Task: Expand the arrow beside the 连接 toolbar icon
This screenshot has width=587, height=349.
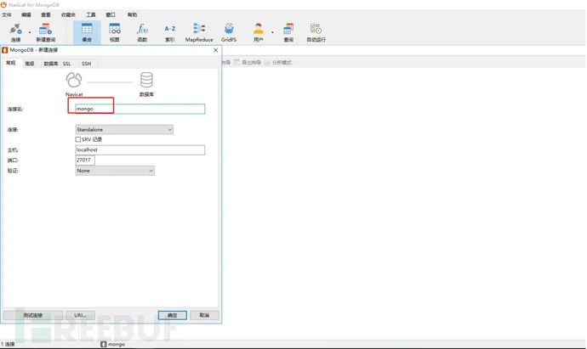Action: pos(30,32)
